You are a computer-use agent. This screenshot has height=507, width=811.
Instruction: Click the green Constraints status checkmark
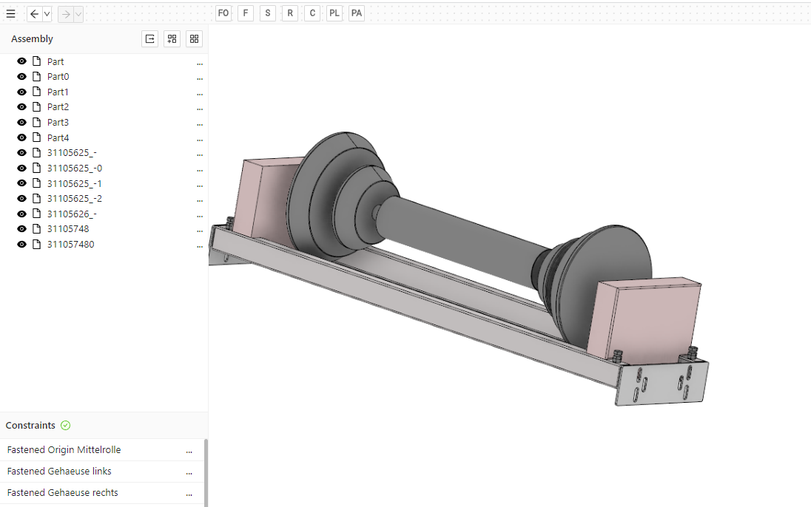[66, 426]
